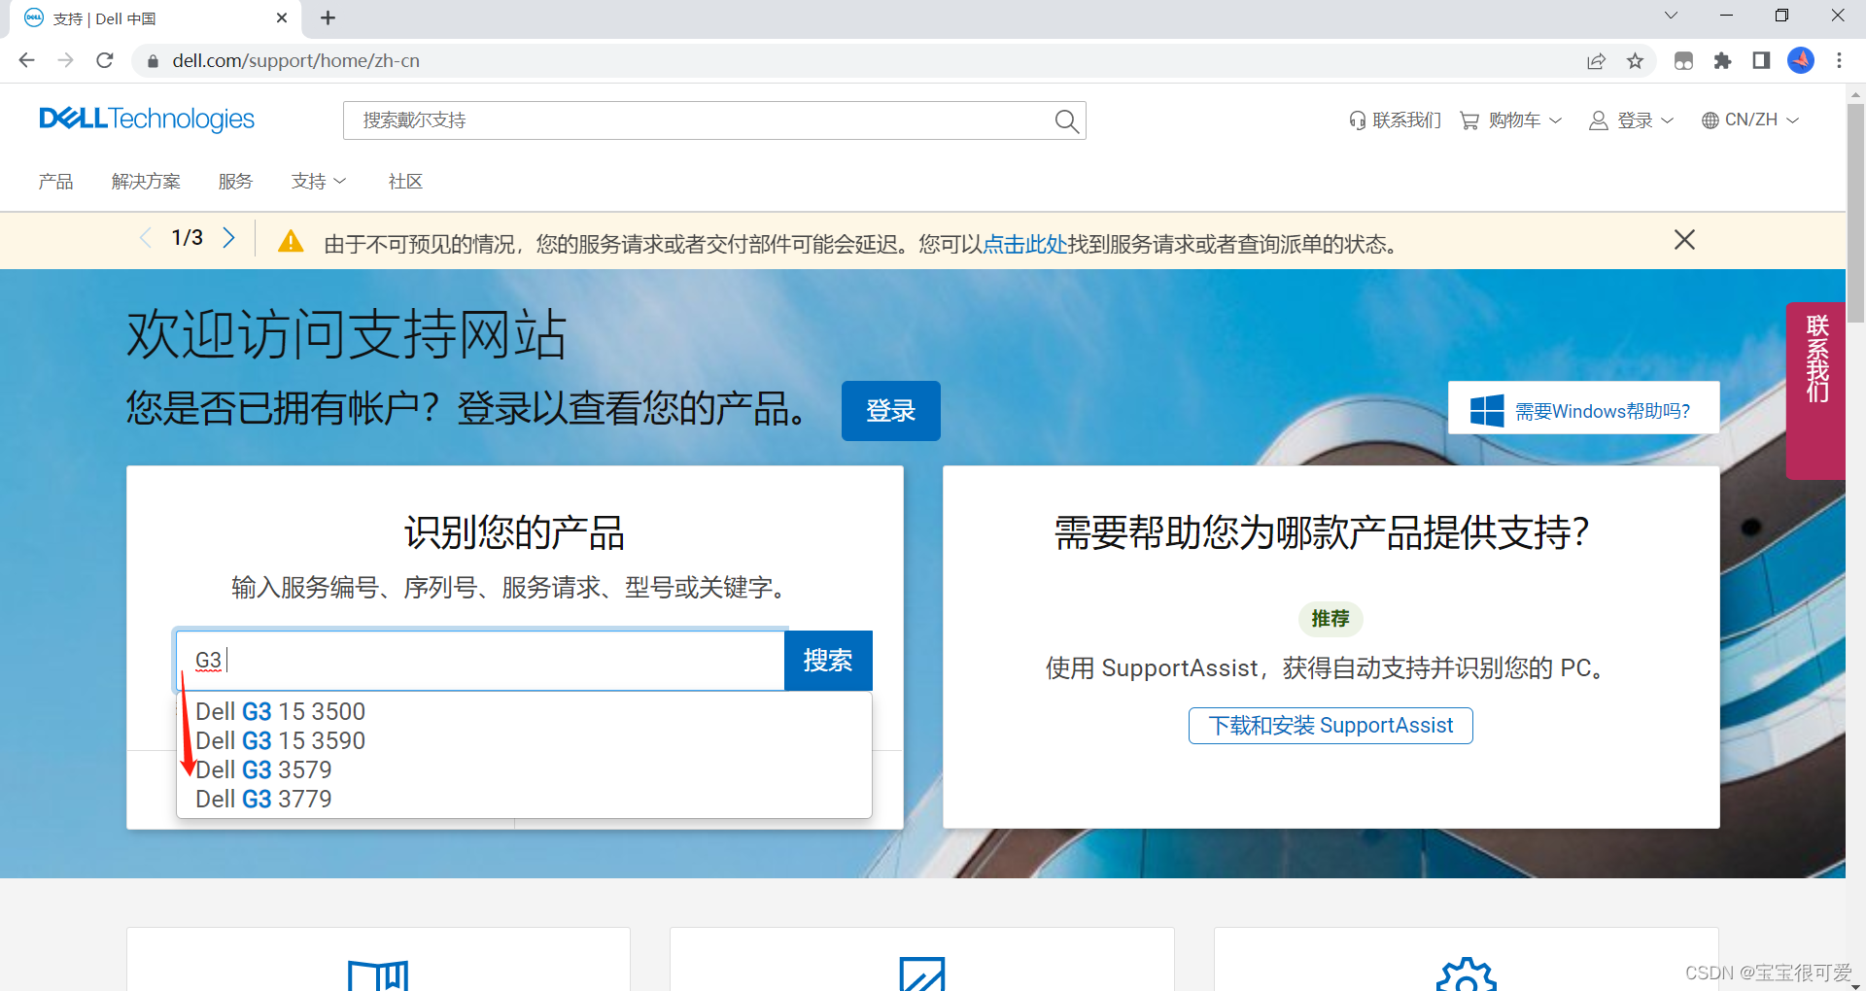Reload the page with refresh icon

[105, 60]
